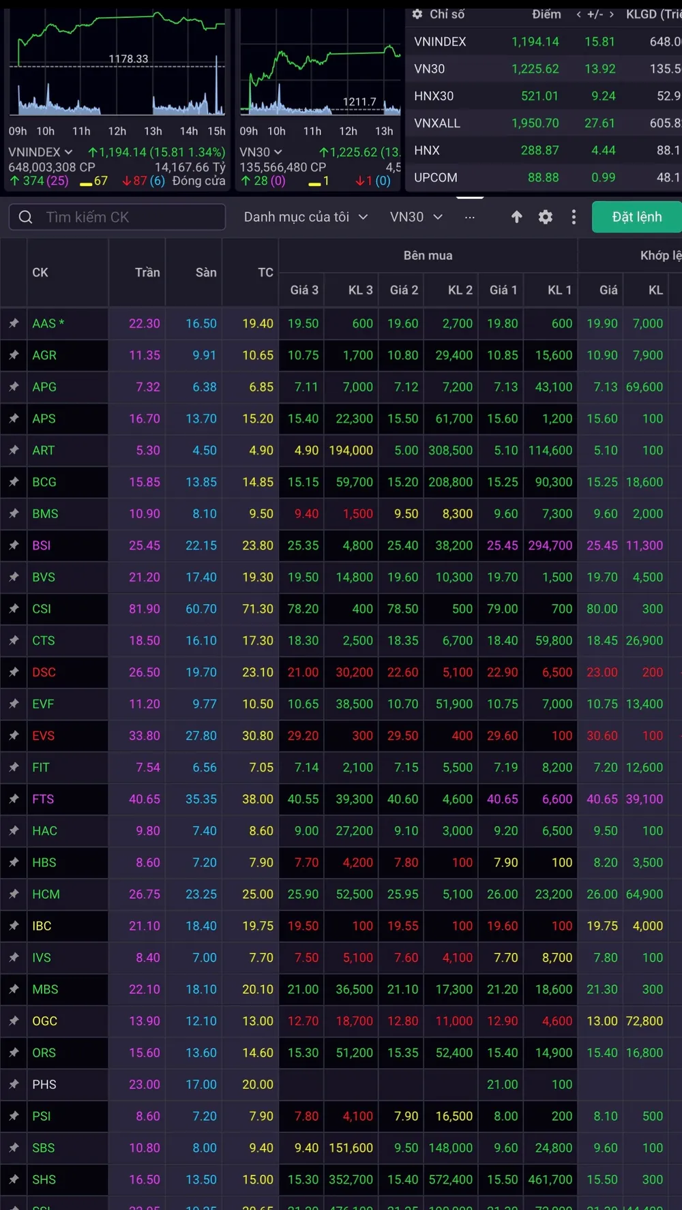
Task: Click the right arrow beside +/- column
Action: [612, 14]
